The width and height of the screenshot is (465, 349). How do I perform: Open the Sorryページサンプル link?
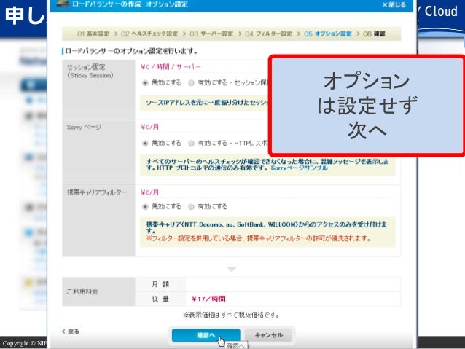(300, 168)
